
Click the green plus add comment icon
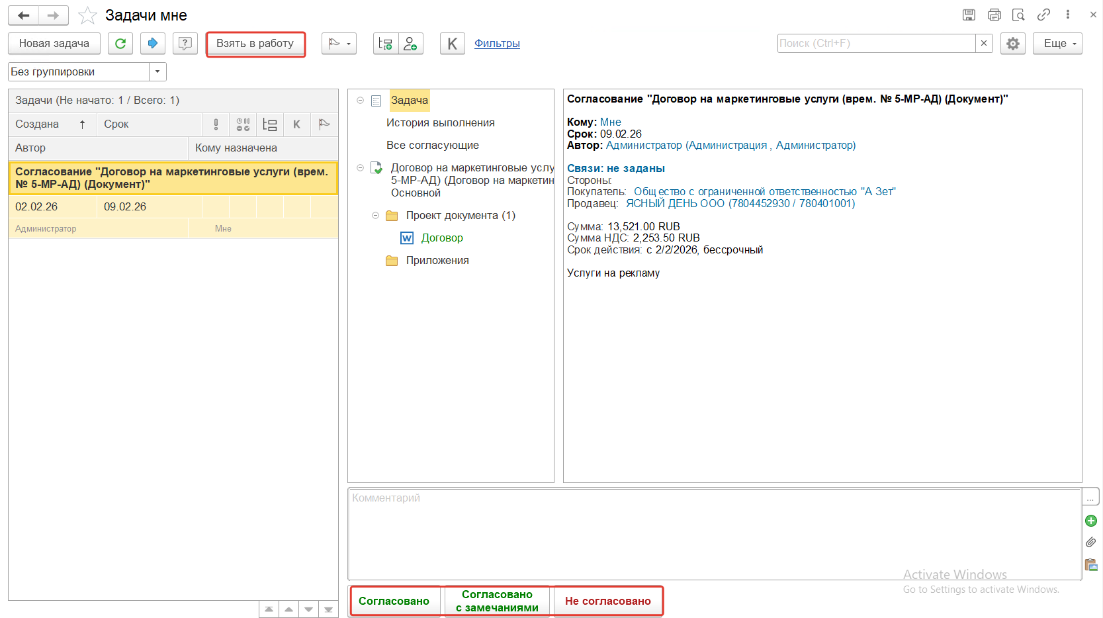pos(1090,521)
